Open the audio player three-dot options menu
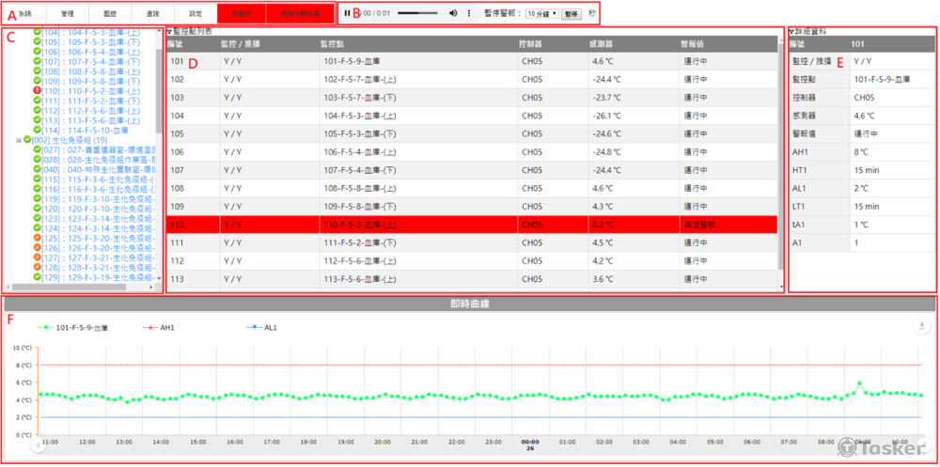940x467 pixels. (x=468, y=14)
